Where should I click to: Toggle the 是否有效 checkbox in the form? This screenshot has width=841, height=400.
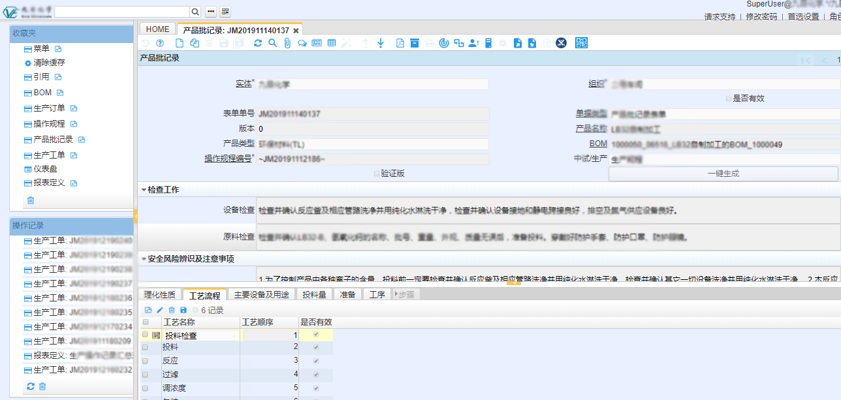[x=729, y=99]
